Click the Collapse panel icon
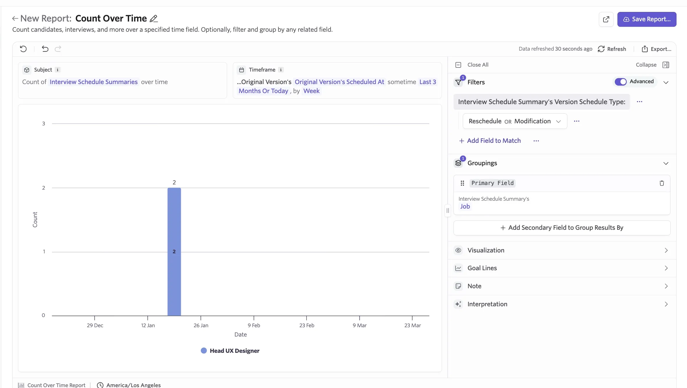The width and height of the screenshot is (687, 388). (x=666, y=65)
